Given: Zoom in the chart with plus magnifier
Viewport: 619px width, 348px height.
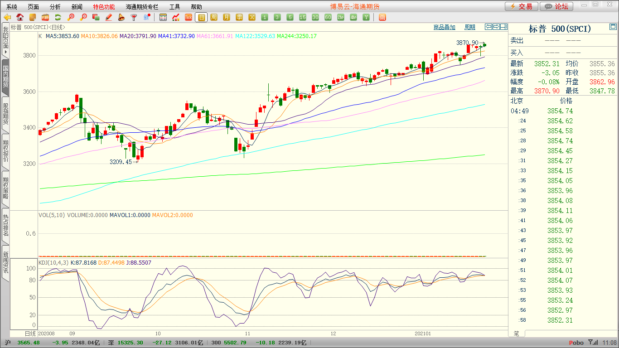Looking at the screenshot, I should pyautogui.click(x=71, y=17).
